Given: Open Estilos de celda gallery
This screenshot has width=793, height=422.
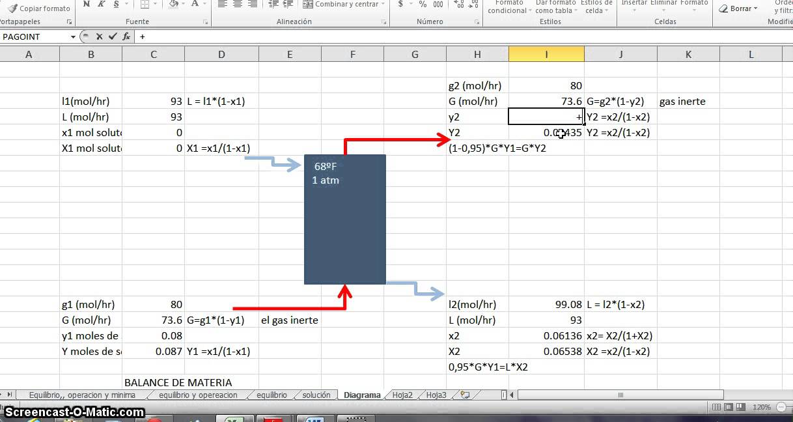Looking at the screenshot, I should click(x=596, y=7).
